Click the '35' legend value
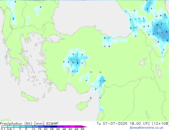The image size is (169, 130). [x=64, y=129]
